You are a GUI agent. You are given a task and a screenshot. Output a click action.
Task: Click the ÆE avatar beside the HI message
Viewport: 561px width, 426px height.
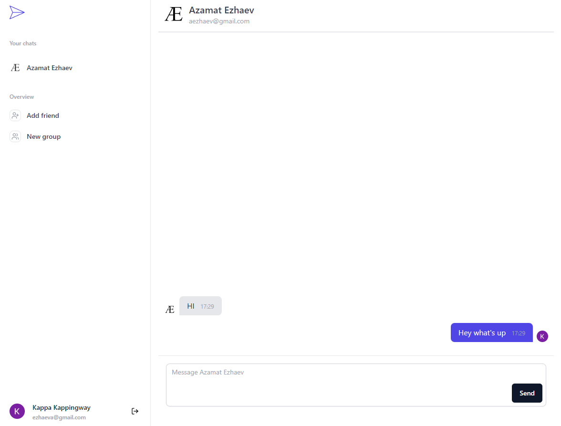pyautogui.click(x=170, y=309)
